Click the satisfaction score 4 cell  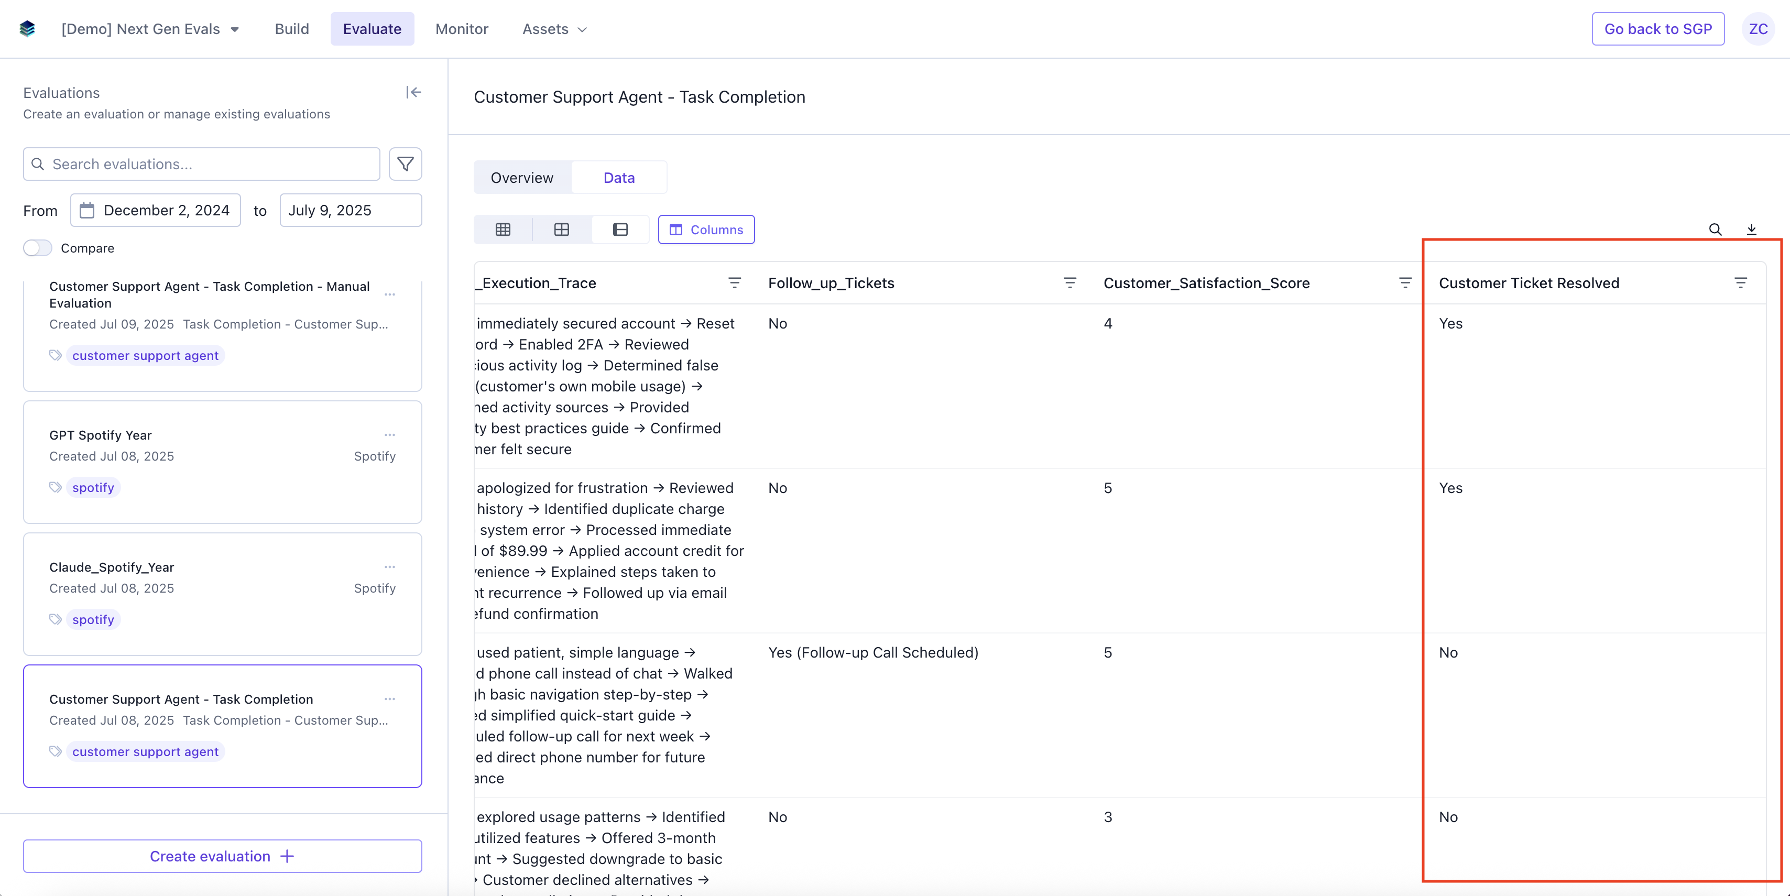pyautogui.click(x=1108, y=324)
